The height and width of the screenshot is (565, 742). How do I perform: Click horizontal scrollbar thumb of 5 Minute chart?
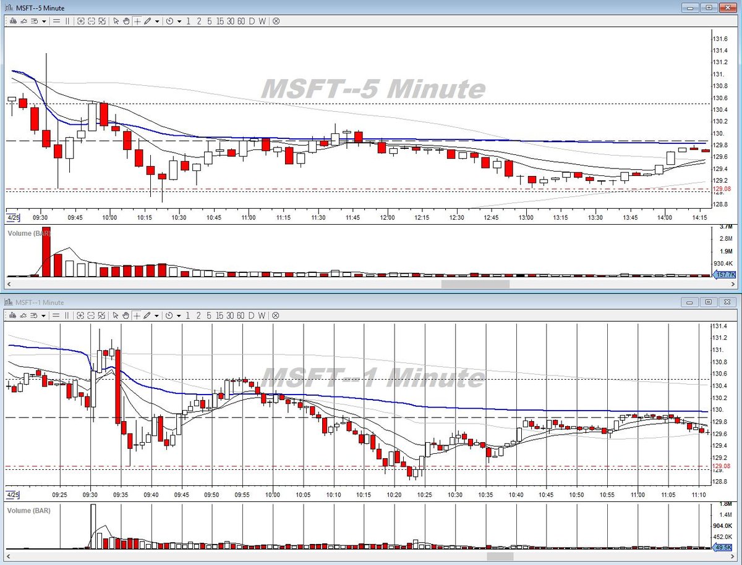pyautogui.click(x=475, y=284)
